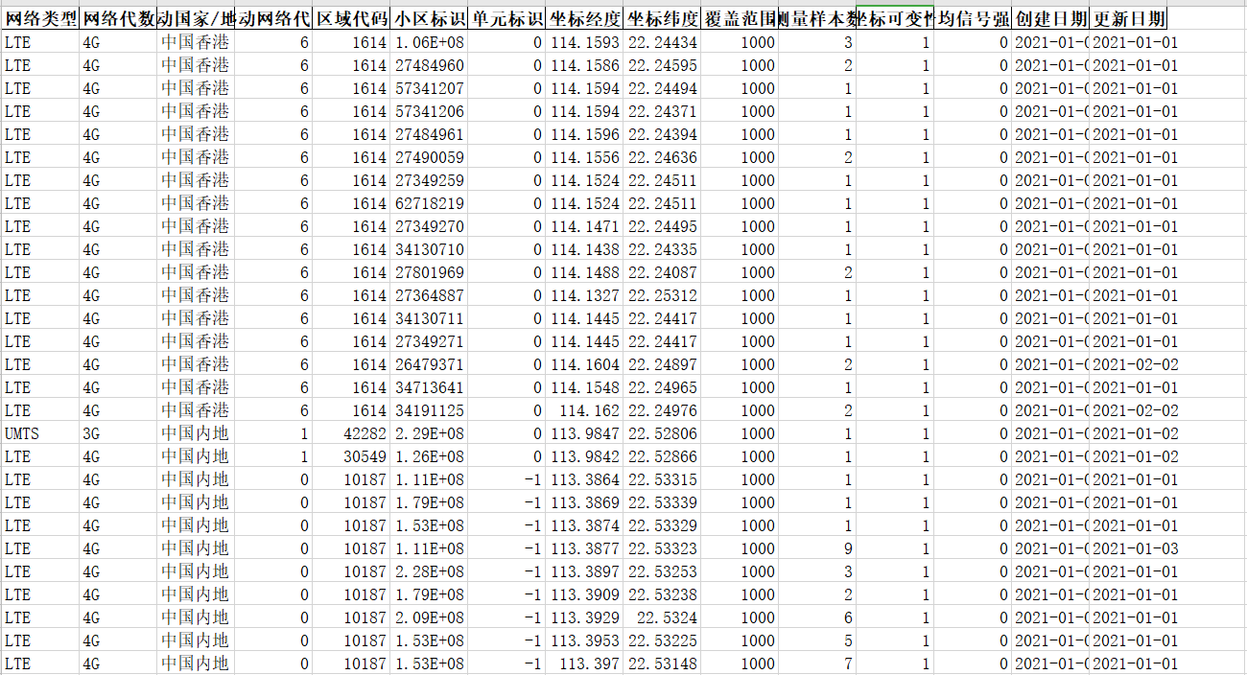
Task: Click longitude cell 114.1471
Action: [x=584, y=226]
